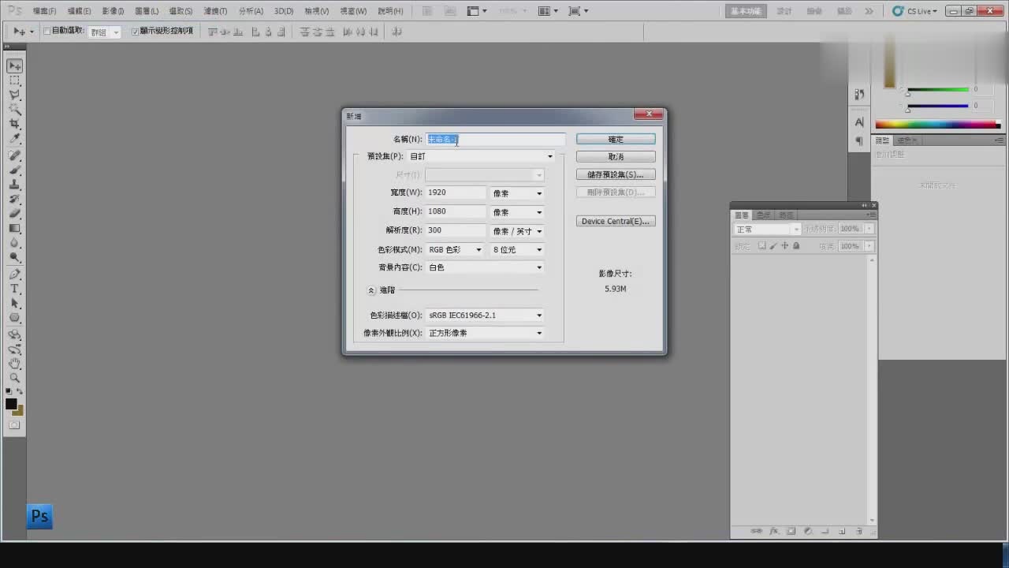Open the Paragraph panel icon in dock
The image size is (1009, 568).
[x=859, y=141]
